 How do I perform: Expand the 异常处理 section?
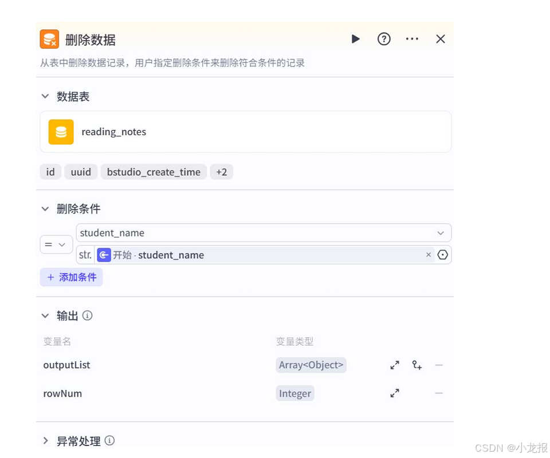coord(45,441)
